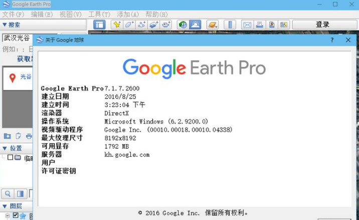Viewport: 359px width, 220px height.
Task: Click the red map pin result icon
Action: (13, 78)
